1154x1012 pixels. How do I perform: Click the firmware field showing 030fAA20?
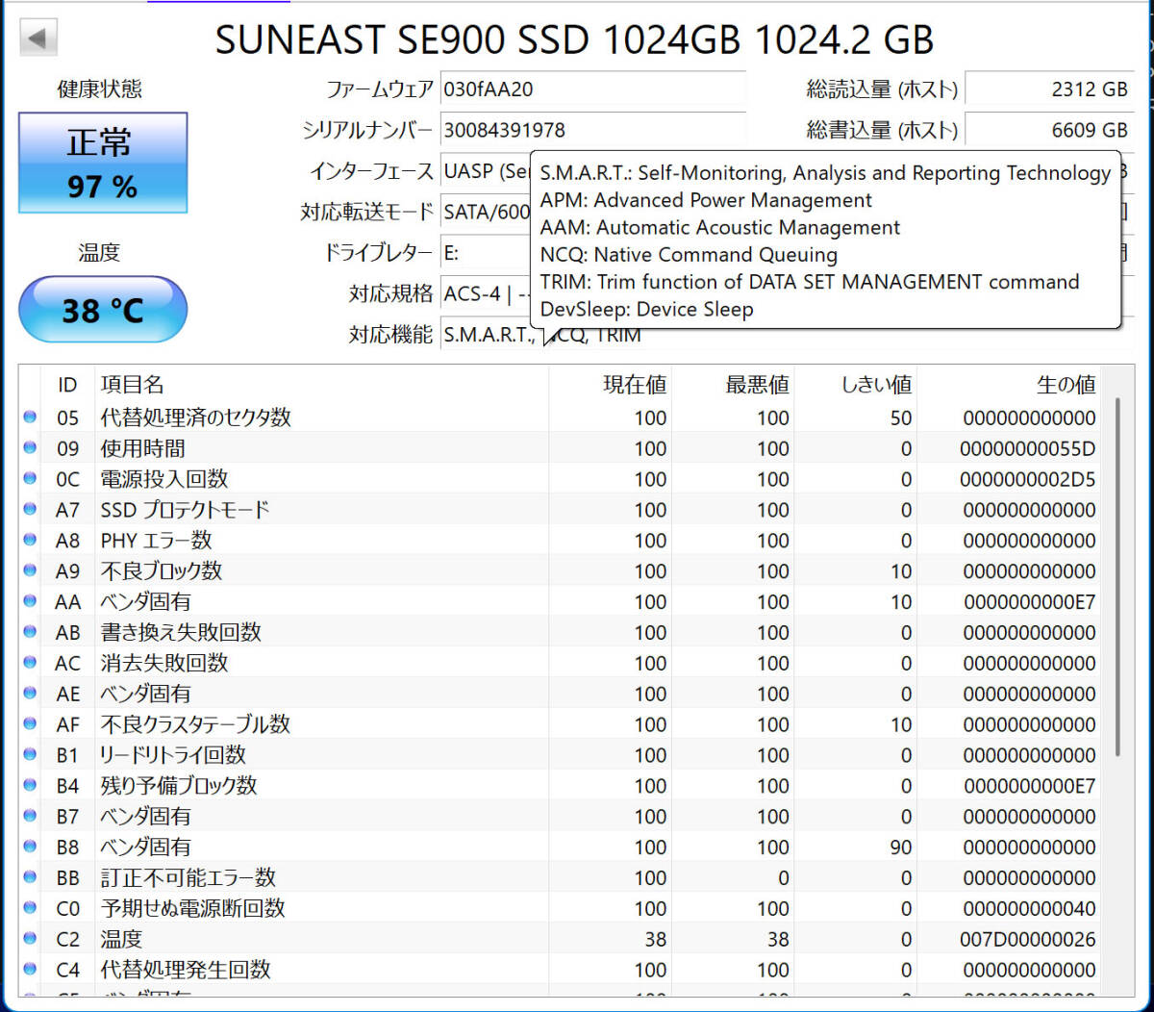591,89
